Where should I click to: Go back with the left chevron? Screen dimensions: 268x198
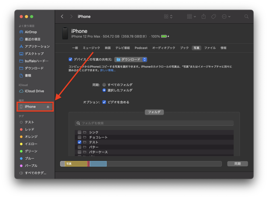click(x=62, y=17)
